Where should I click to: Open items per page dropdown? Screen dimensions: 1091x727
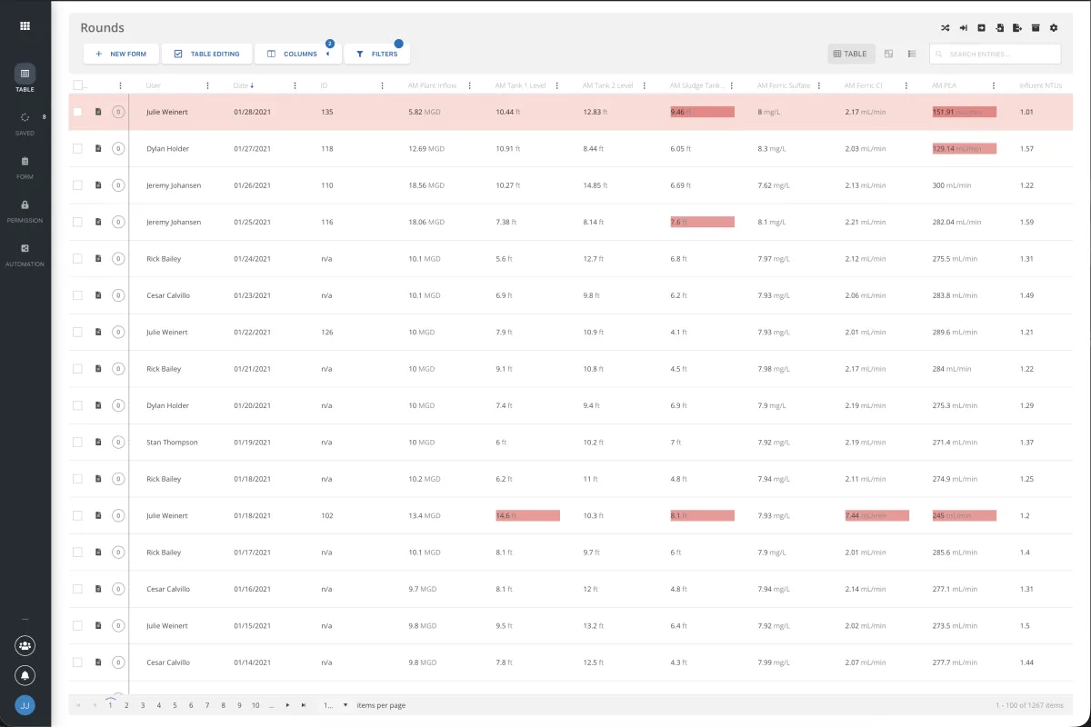335,705
